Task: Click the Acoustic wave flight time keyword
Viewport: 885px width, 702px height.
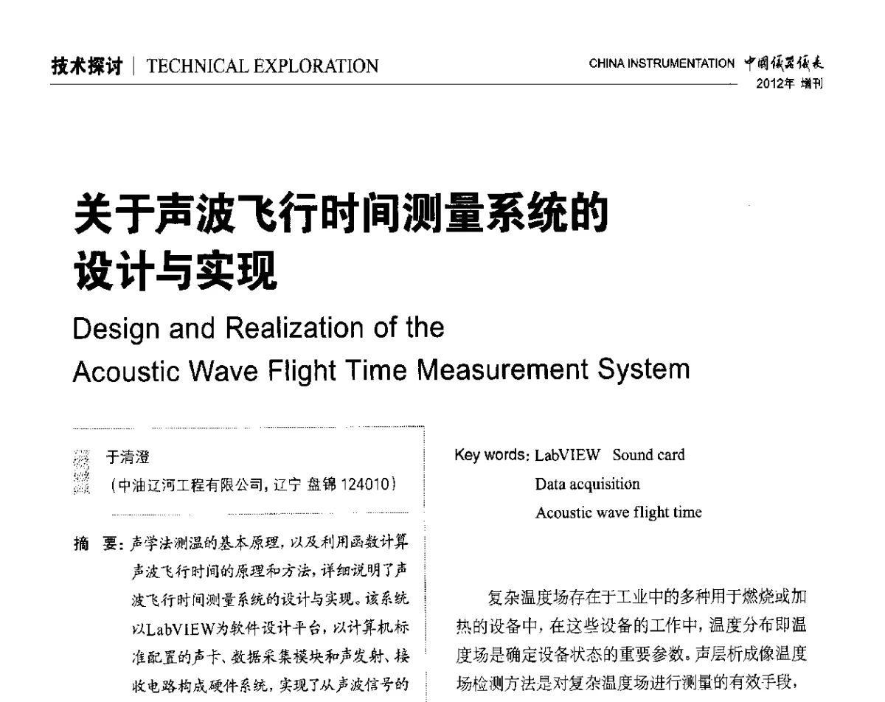Action: 621,512
